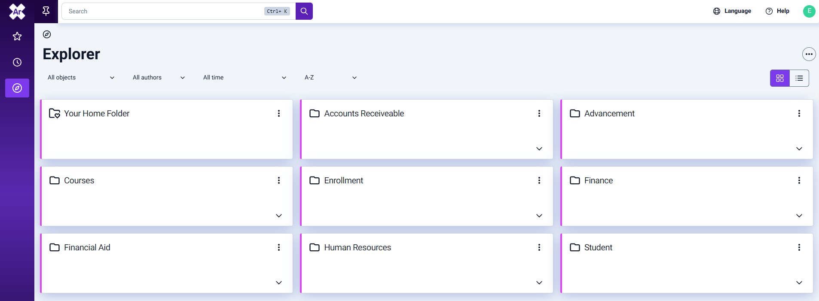The width and height of the screenshot is (819, 301).
Task: Open Advancement kebab menu
Action: [x=799, y=113]
